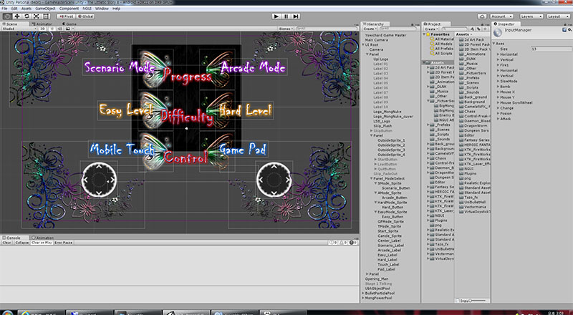The height and width of the screenshot is (315, 573).
Task: Open the GameObject menu
Action: tap(45, 9)
